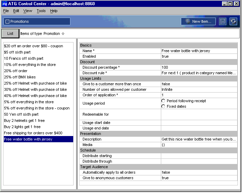Open the Help menu
Image resolution: width=242 pixels, height=193 pixels.
click(x=54, y=11)
